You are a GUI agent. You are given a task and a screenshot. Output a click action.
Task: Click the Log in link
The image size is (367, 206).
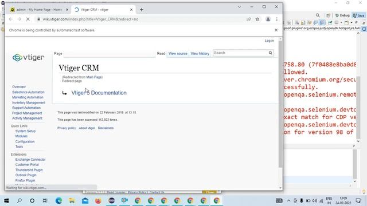[269, 41]
